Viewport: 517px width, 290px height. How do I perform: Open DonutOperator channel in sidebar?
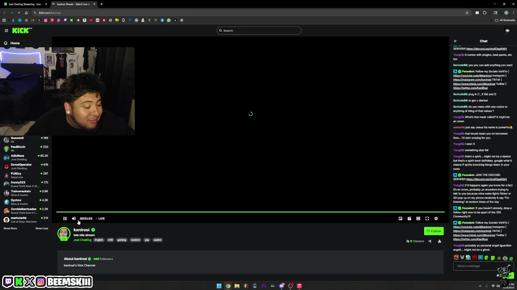click(x=26, y=166)
